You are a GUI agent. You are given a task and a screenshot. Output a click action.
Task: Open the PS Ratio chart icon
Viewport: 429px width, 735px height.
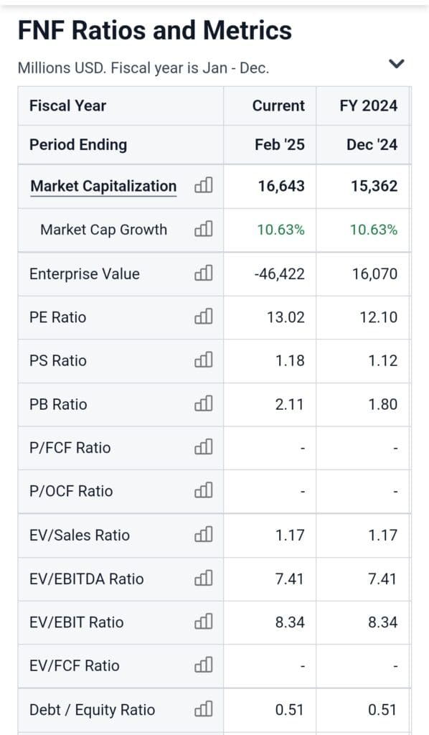coord(203,360)
